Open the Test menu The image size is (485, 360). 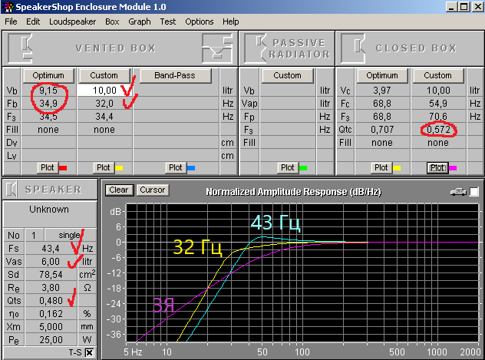pyautogui.click(x=167, y=21)
